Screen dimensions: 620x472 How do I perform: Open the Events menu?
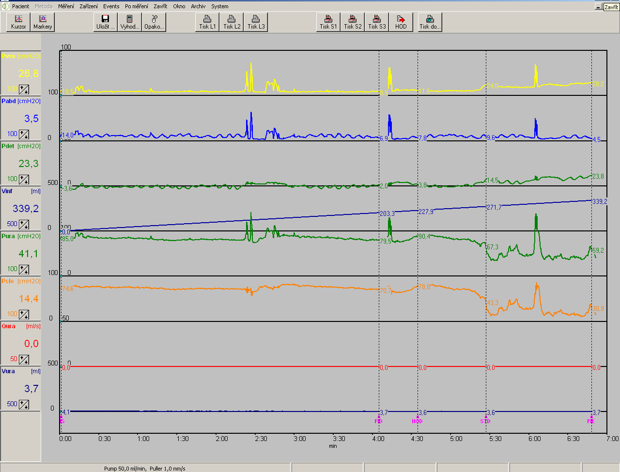point(111,6)
